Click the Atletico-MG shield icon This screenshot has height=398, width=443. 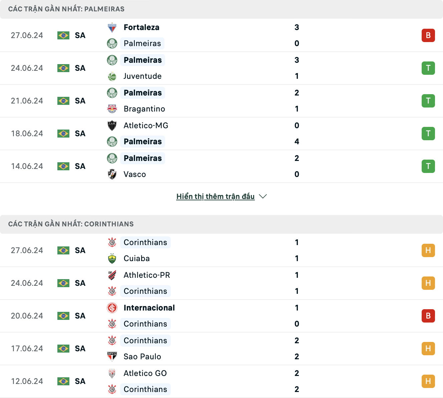pos(112,126)
